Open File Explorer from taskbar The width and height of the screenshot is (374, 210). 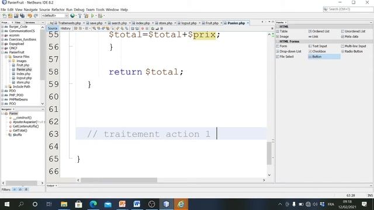(64, 204)
